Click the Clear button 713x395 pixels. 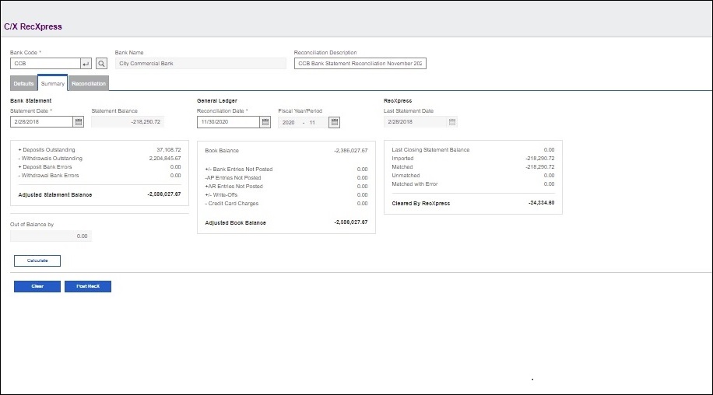(37, 286)
